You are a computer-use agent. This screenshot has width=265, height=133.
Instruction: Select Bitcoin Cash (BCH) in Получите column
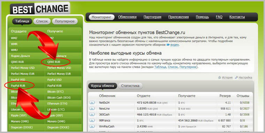(59, 97)
